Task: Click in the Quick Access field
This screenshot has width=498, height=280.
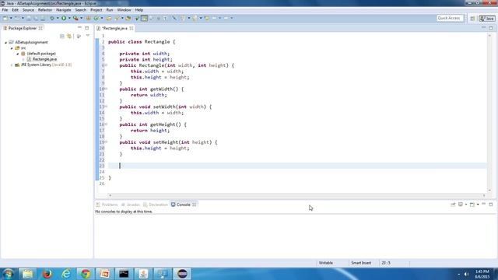Action: click(450, 18)
